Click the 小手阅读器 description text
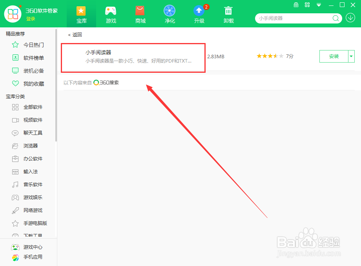 point(139,61)
